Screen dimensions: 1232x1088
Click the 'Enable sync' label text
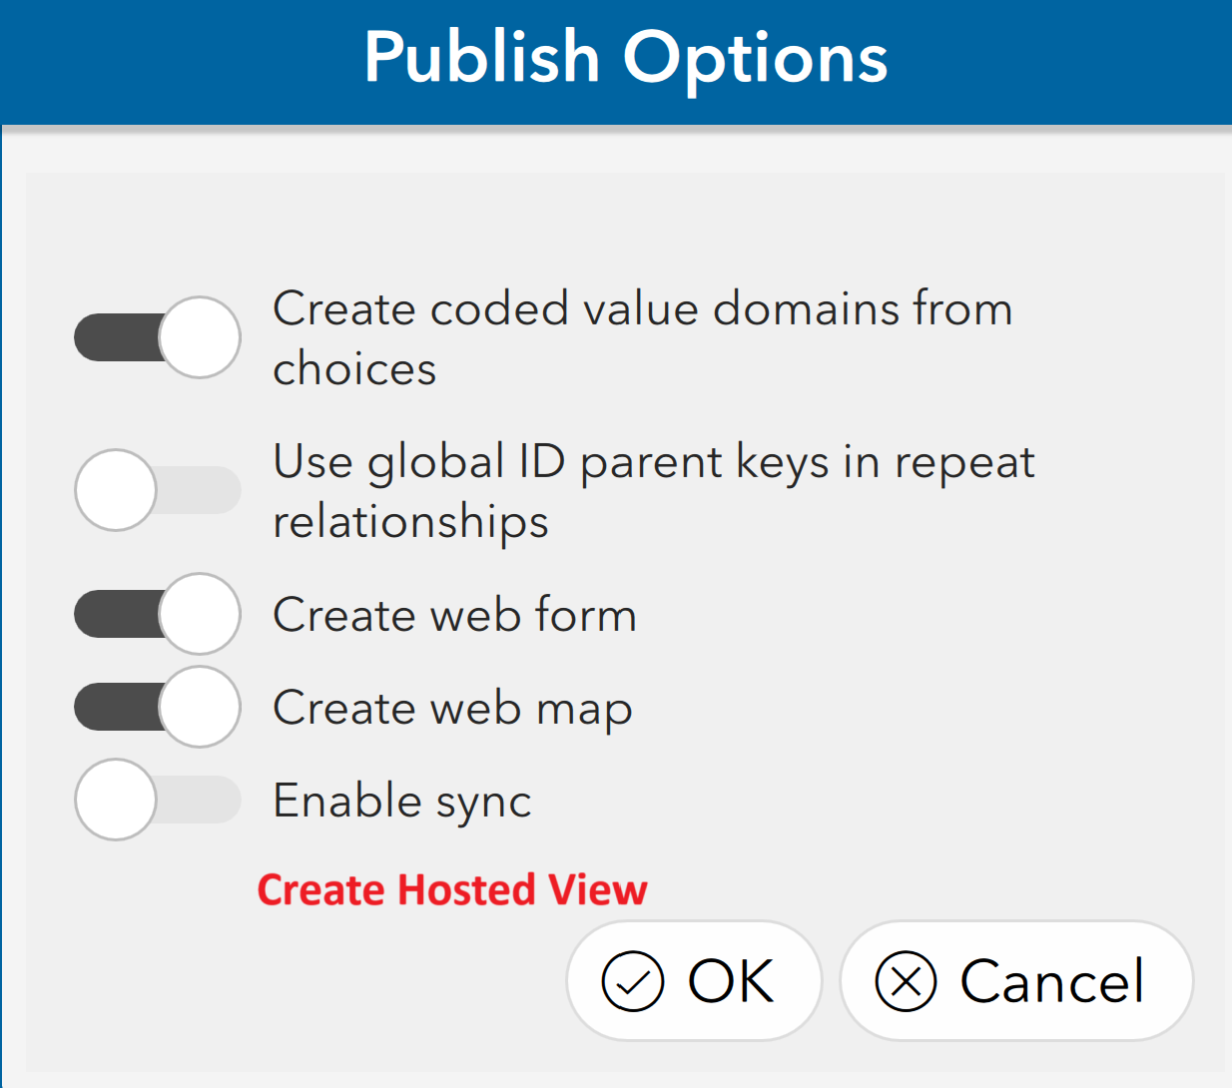[402, 802]
